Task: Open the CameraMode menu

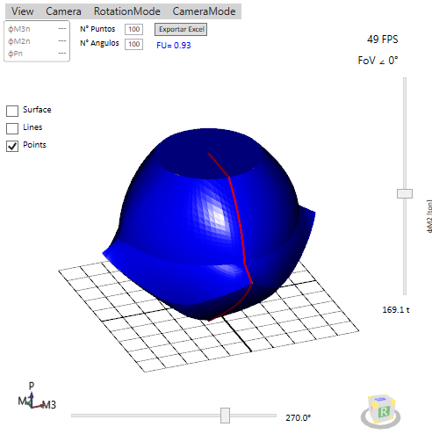Action: click(204, 11)
